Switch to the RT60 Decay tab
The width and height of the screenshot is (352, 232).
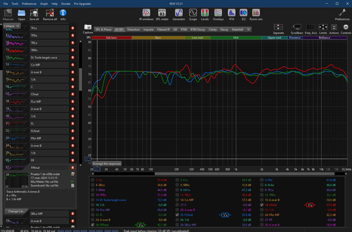pyautogui.click(x=198, y=30)
